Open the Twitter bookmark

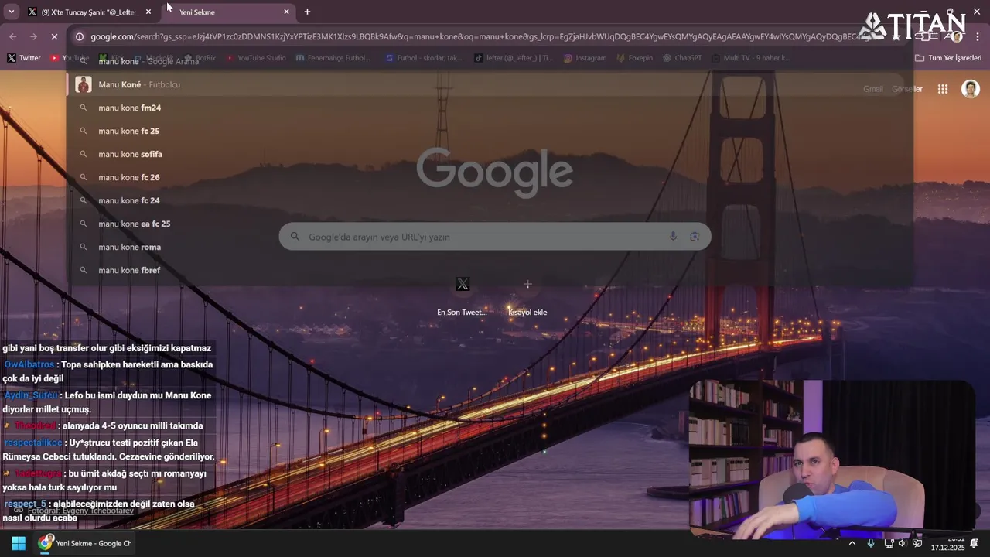pyautogui.click(x=24, y=58)
